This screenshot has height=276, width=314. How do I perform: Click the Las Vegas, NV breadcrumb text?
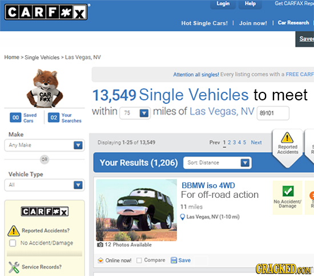click(83, 57)
